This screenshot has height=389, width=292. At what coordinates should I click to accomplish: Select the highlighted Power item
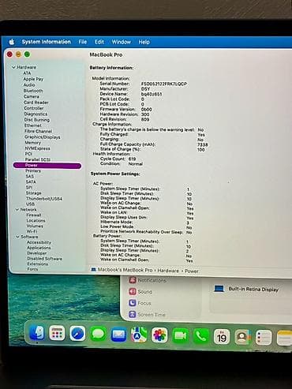47,165
